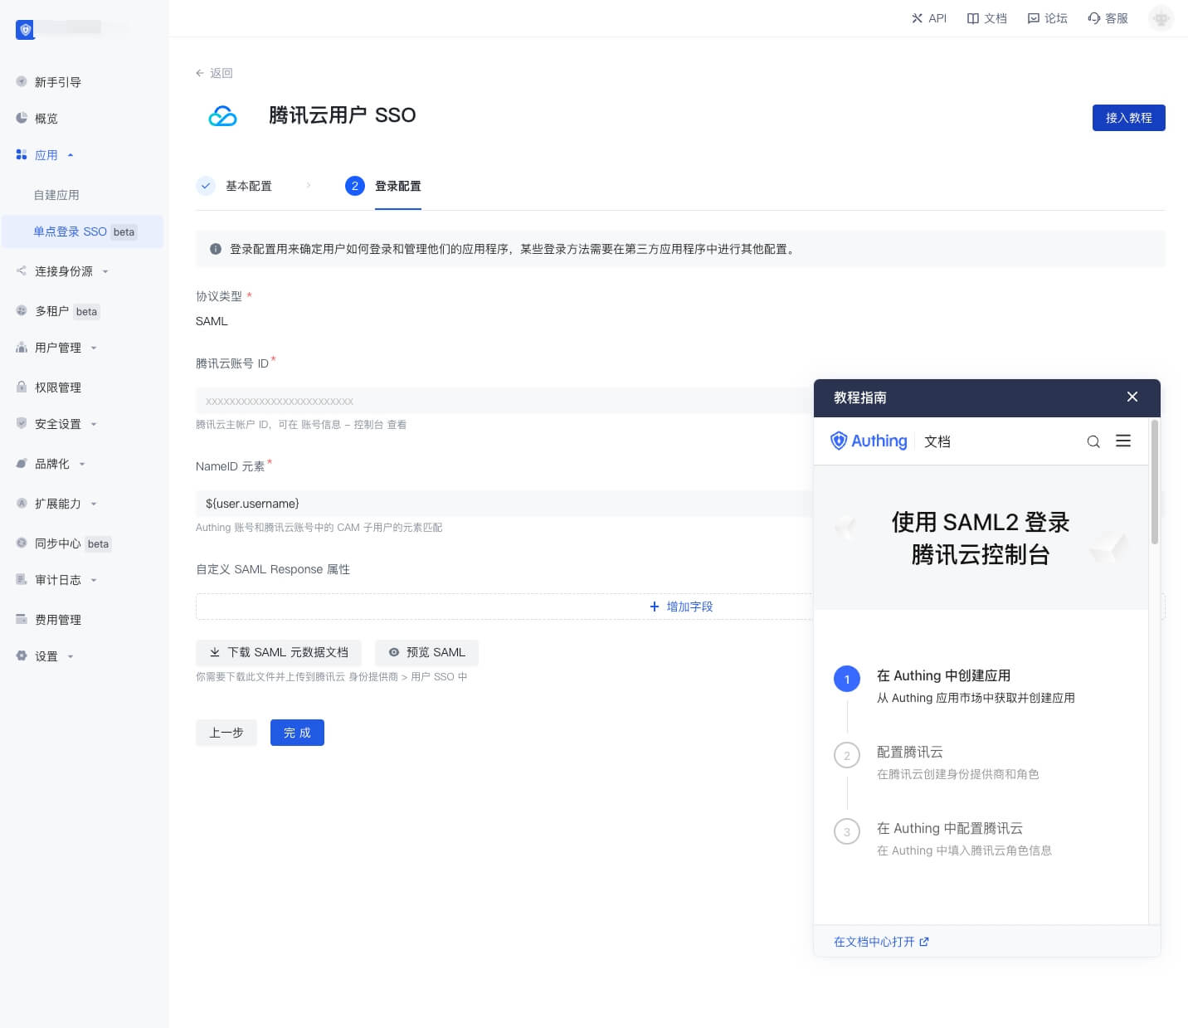This screenshot has width=1188, height=1028.
Task: Preview SAML with the 预览 SAML button
Action: (426, 653)
